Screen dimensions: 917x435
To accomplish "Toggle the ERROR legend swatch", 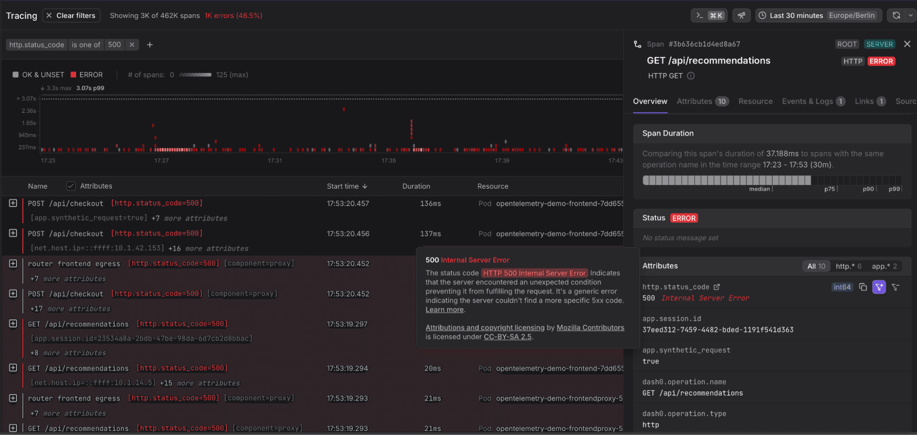I will (x=73, y=74).
